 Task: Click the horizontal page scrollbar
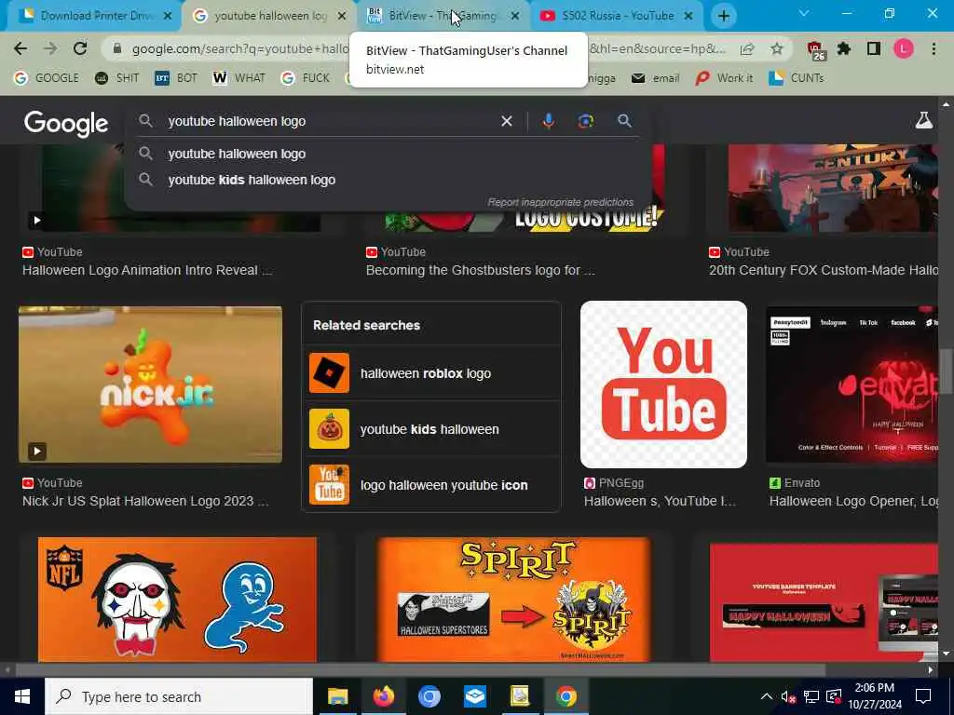point(420,669)
